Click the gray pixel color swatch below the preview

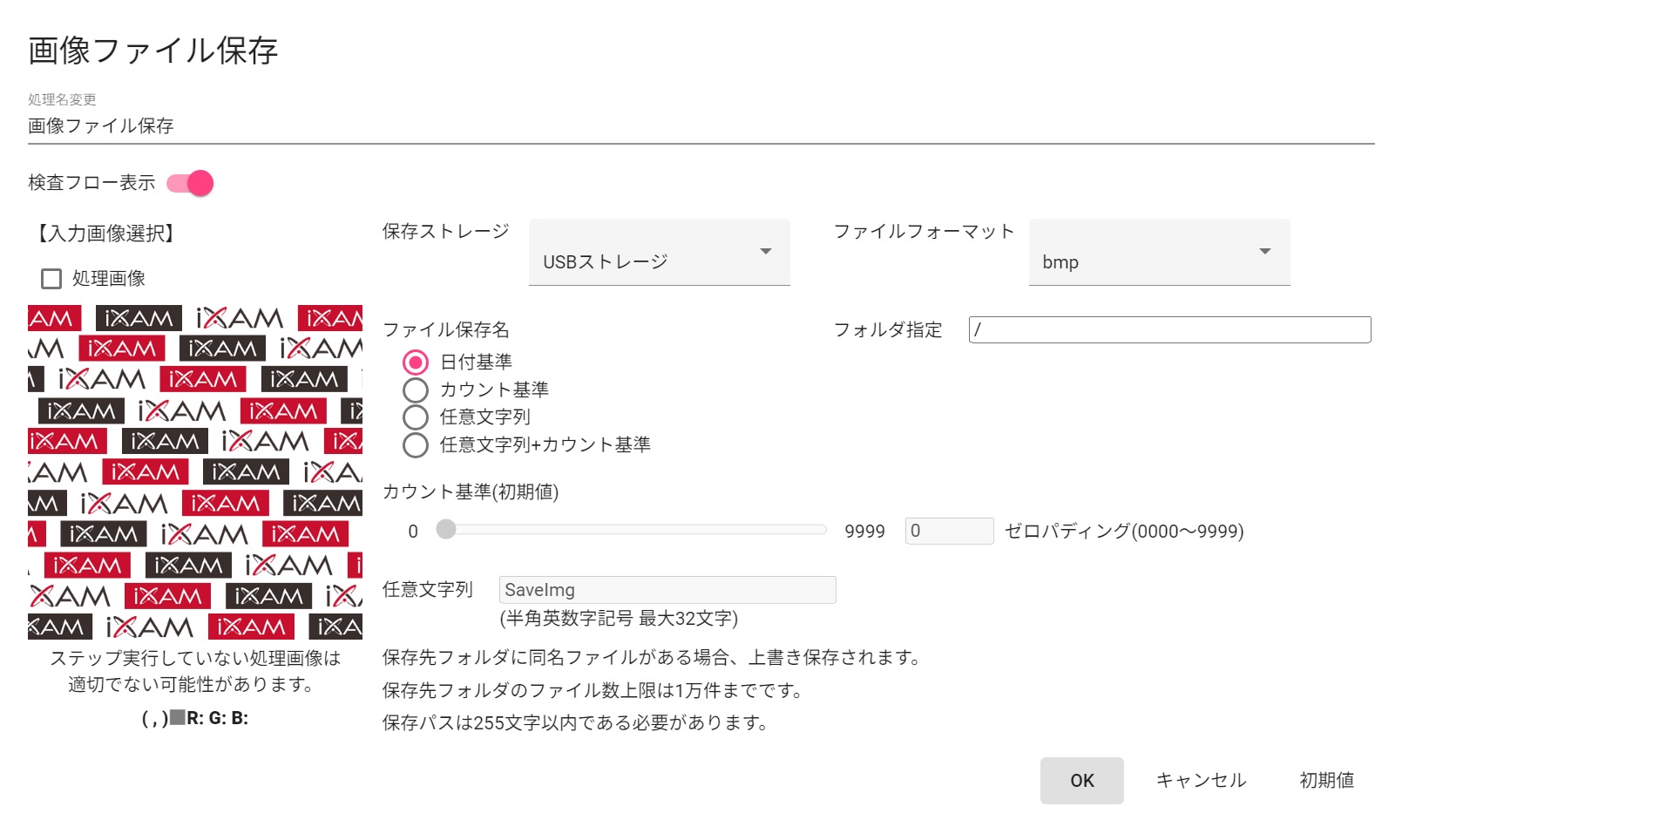tap(178, 718)
